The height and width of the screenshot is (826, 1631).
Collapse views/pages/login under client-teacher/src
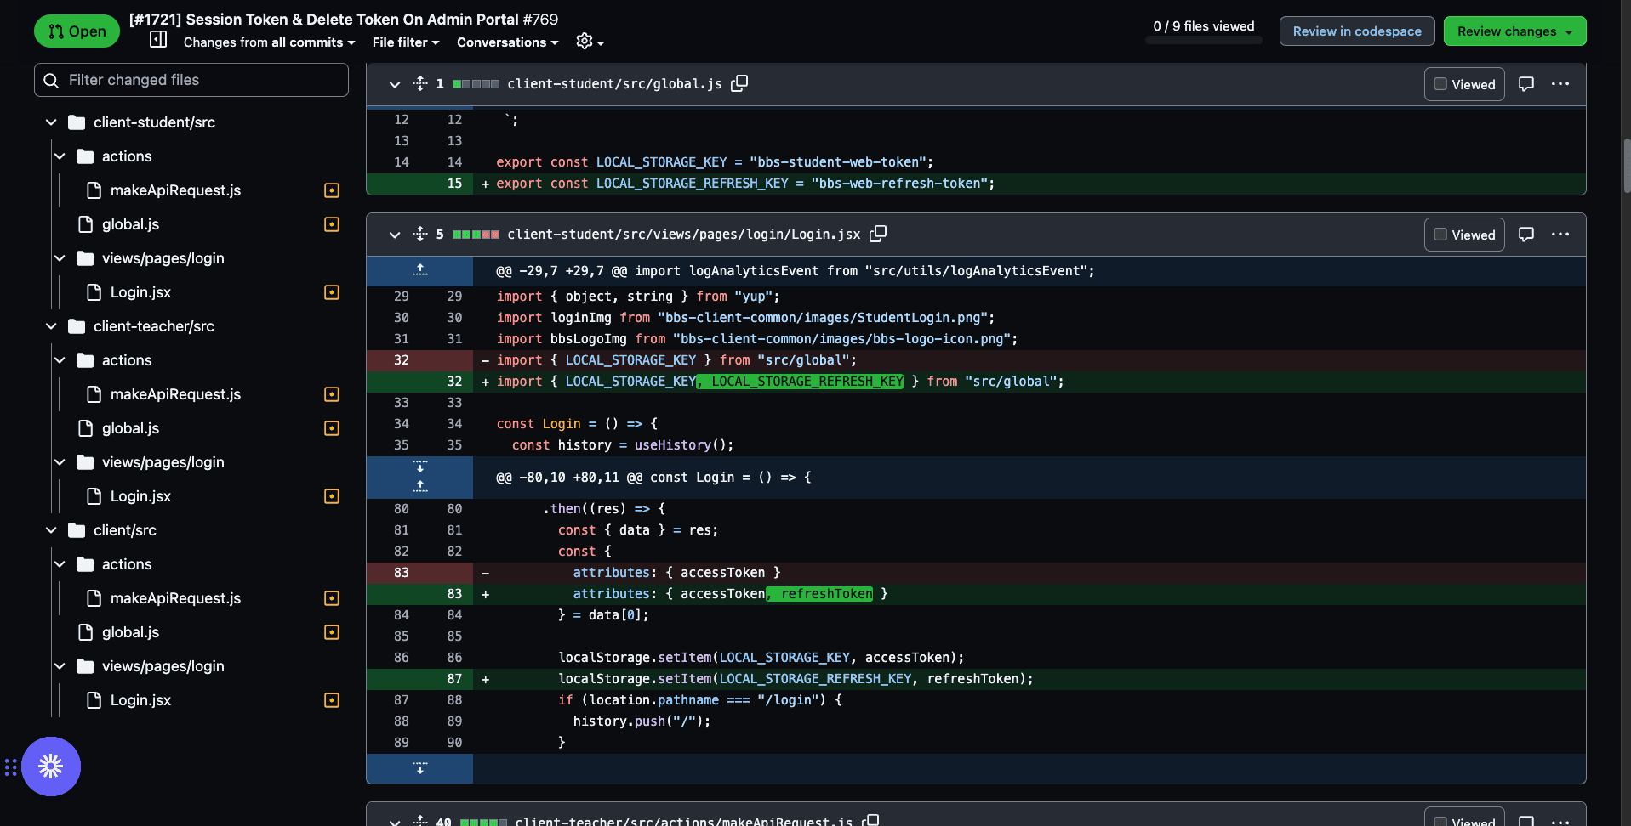coord(60,462)
